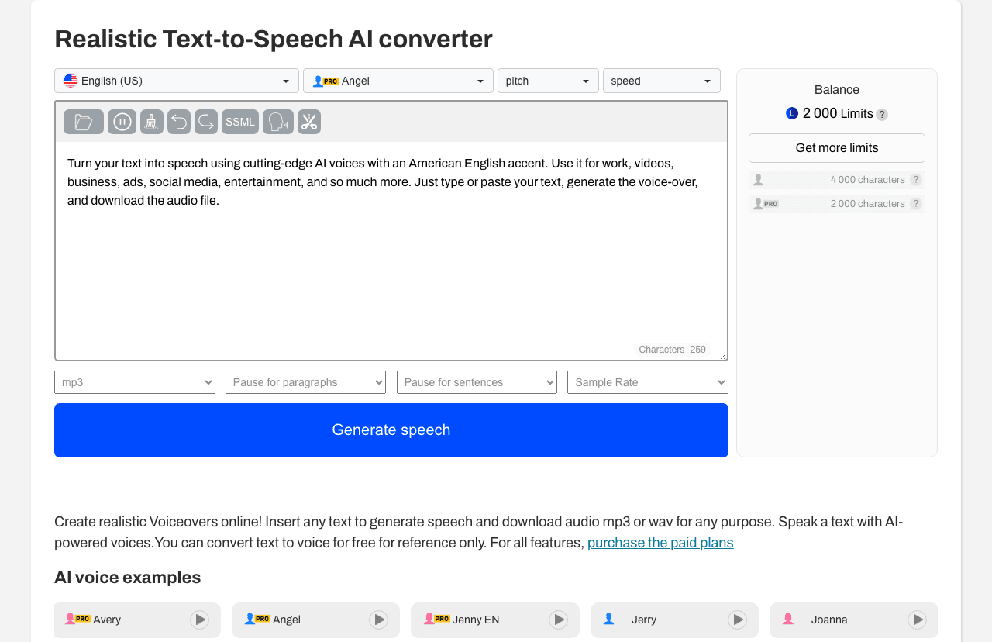Viewport: 992px width, 642px height.
Task: Click help icon next to 2 000 characters
Action: click(x=916, y=204)
